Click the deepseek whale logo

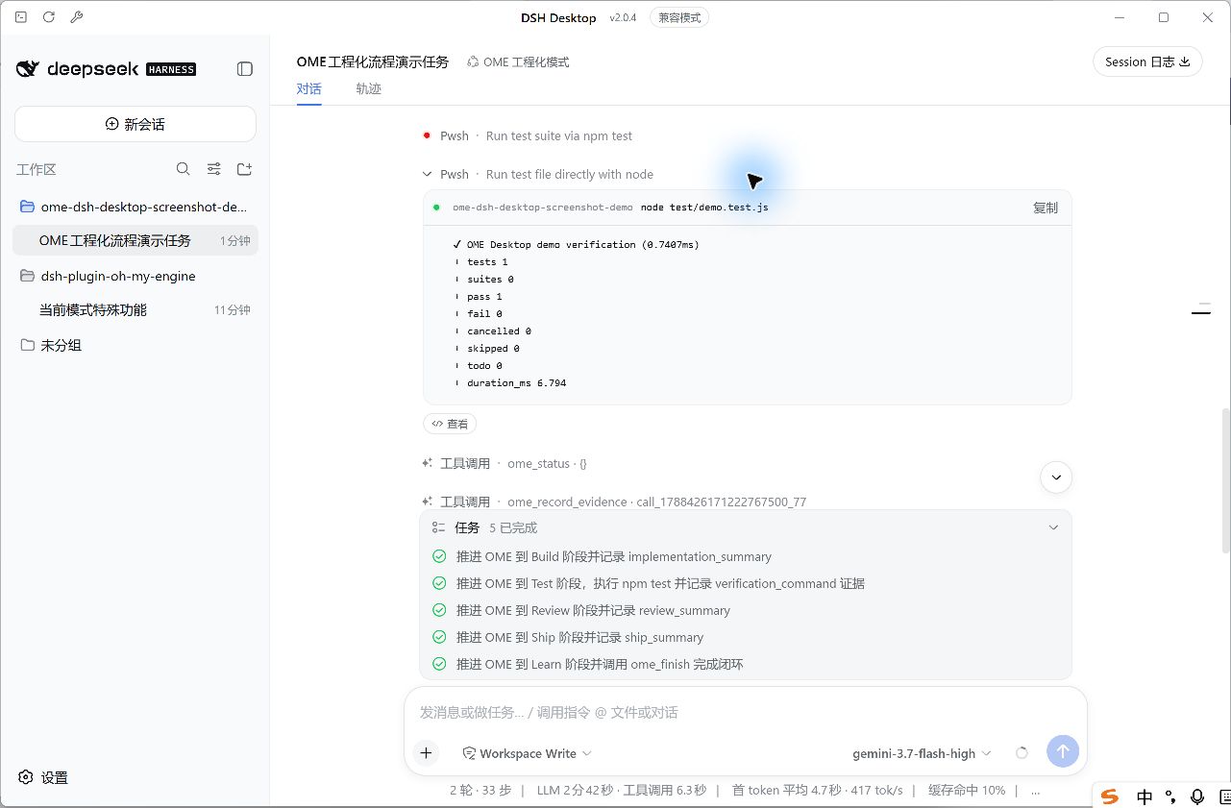[28, 69]
